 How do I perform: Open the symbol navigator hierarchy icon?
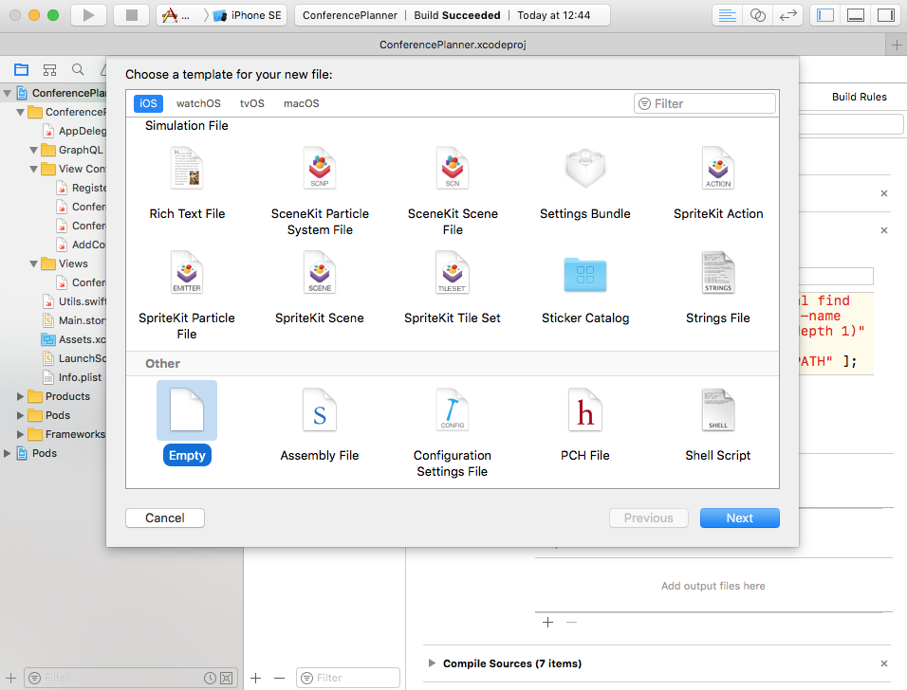click(x=49, y=70)
